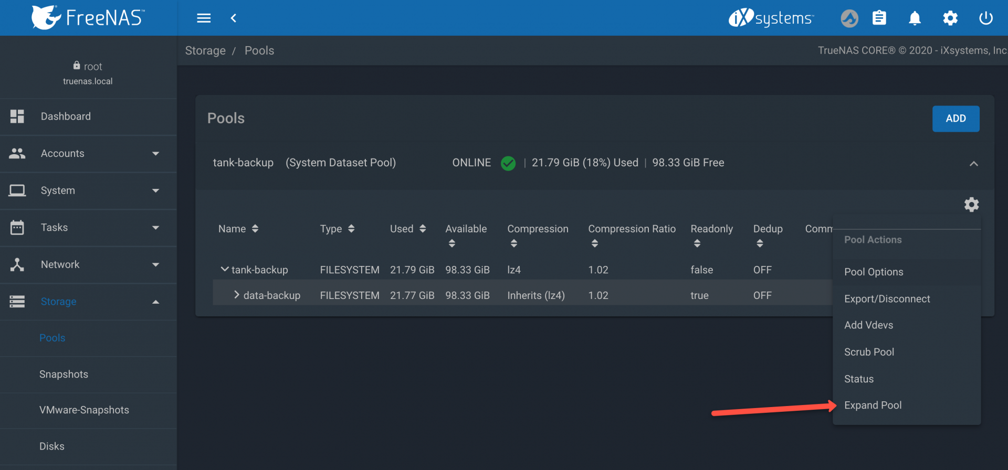Expand the System menu arrow
The height and width of the screenshot is (470, 1008).
(155, 190)
